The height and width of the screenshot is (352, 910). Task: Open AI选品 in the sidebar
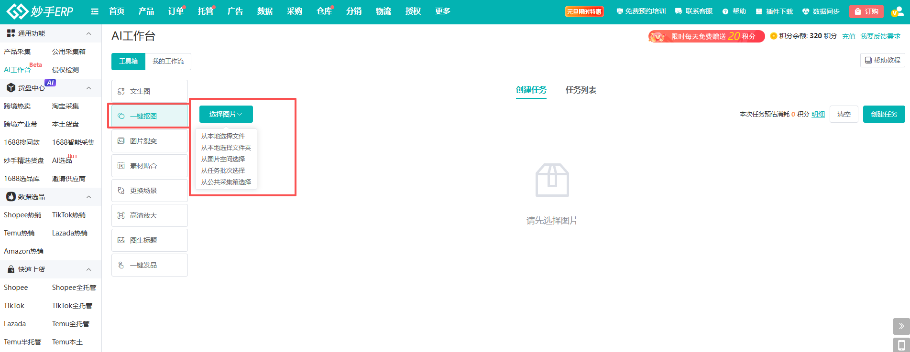click(62, 160)
